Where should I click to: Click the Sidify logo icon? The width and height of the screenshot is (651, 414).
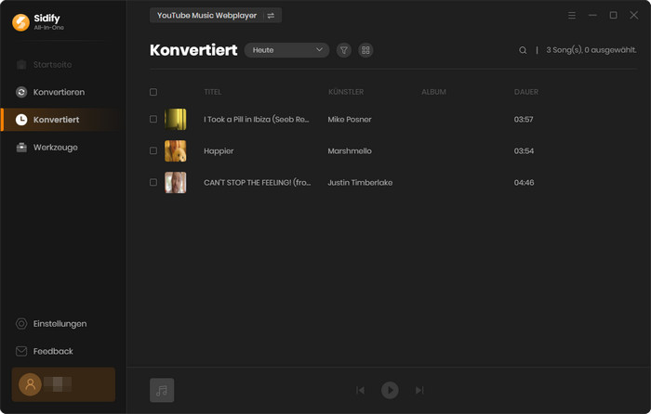pos(20,22)
